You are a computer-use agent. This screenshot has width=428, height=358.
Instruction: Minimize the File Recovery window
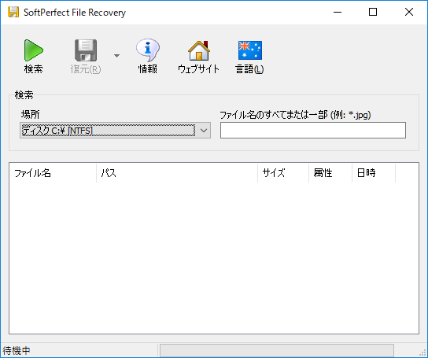pyautogui.click(x=338, y=12)
